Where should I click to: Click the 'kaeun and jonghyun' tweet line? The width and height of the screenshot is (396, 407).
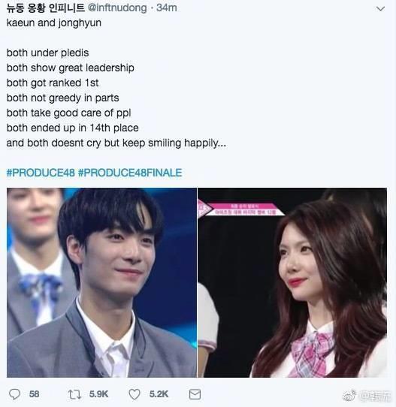(x=54, y=23)
